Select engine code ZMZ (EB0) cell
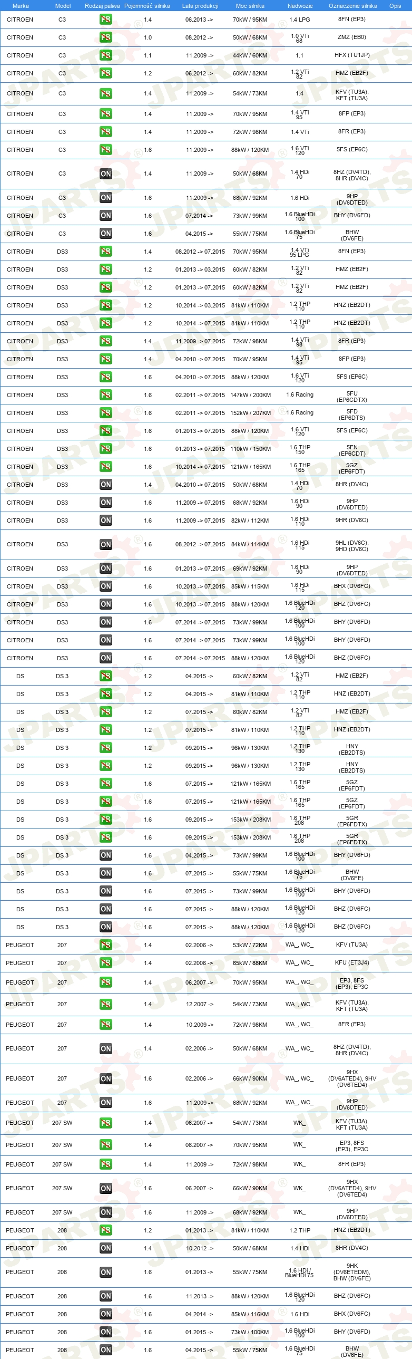The image size is (412, 1359). (x=352, y=37)
